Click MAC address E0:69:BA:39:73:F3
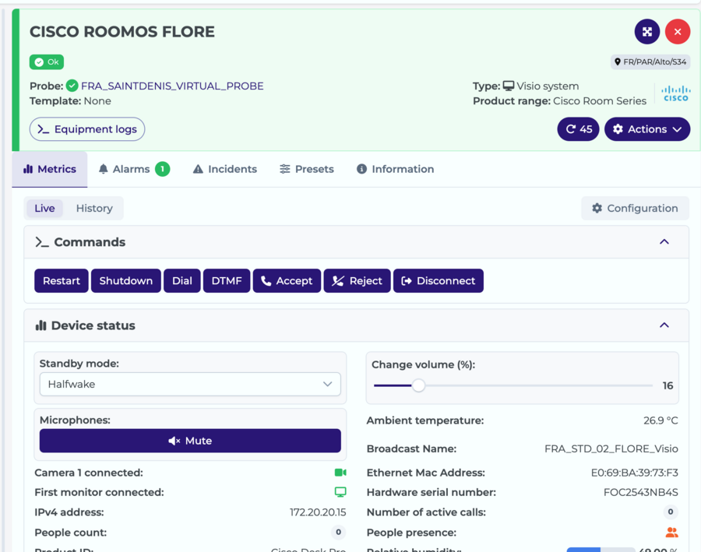Image resolution: width=701 pixels, height=552 pixels. (634, 473)
